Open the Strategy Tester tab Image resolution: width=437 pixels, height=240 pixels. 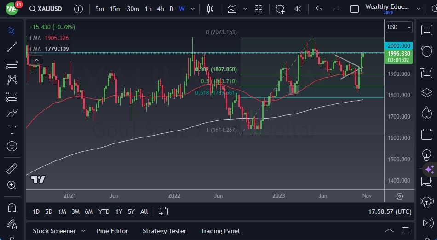[x=164, y=231]
